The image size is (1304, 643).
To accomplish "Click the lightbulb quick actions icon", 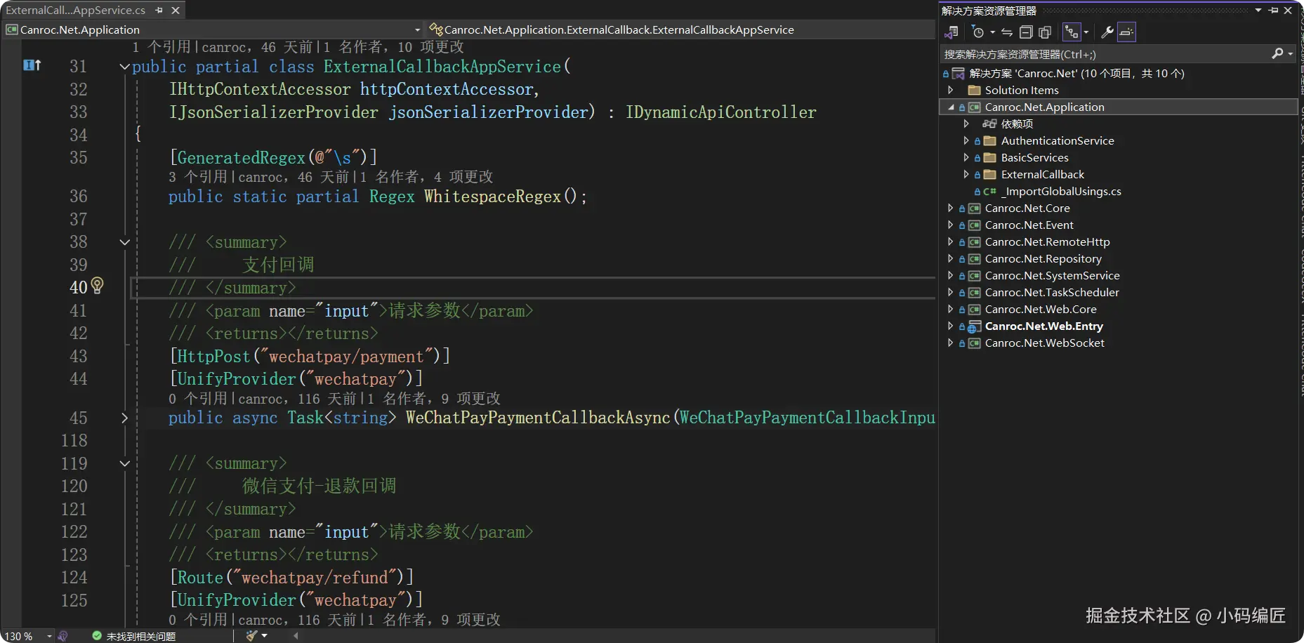I will (98, 285).
